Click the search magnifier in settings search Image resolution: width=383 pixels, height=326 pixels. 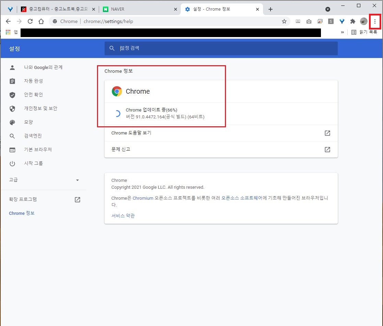point(112,48)
